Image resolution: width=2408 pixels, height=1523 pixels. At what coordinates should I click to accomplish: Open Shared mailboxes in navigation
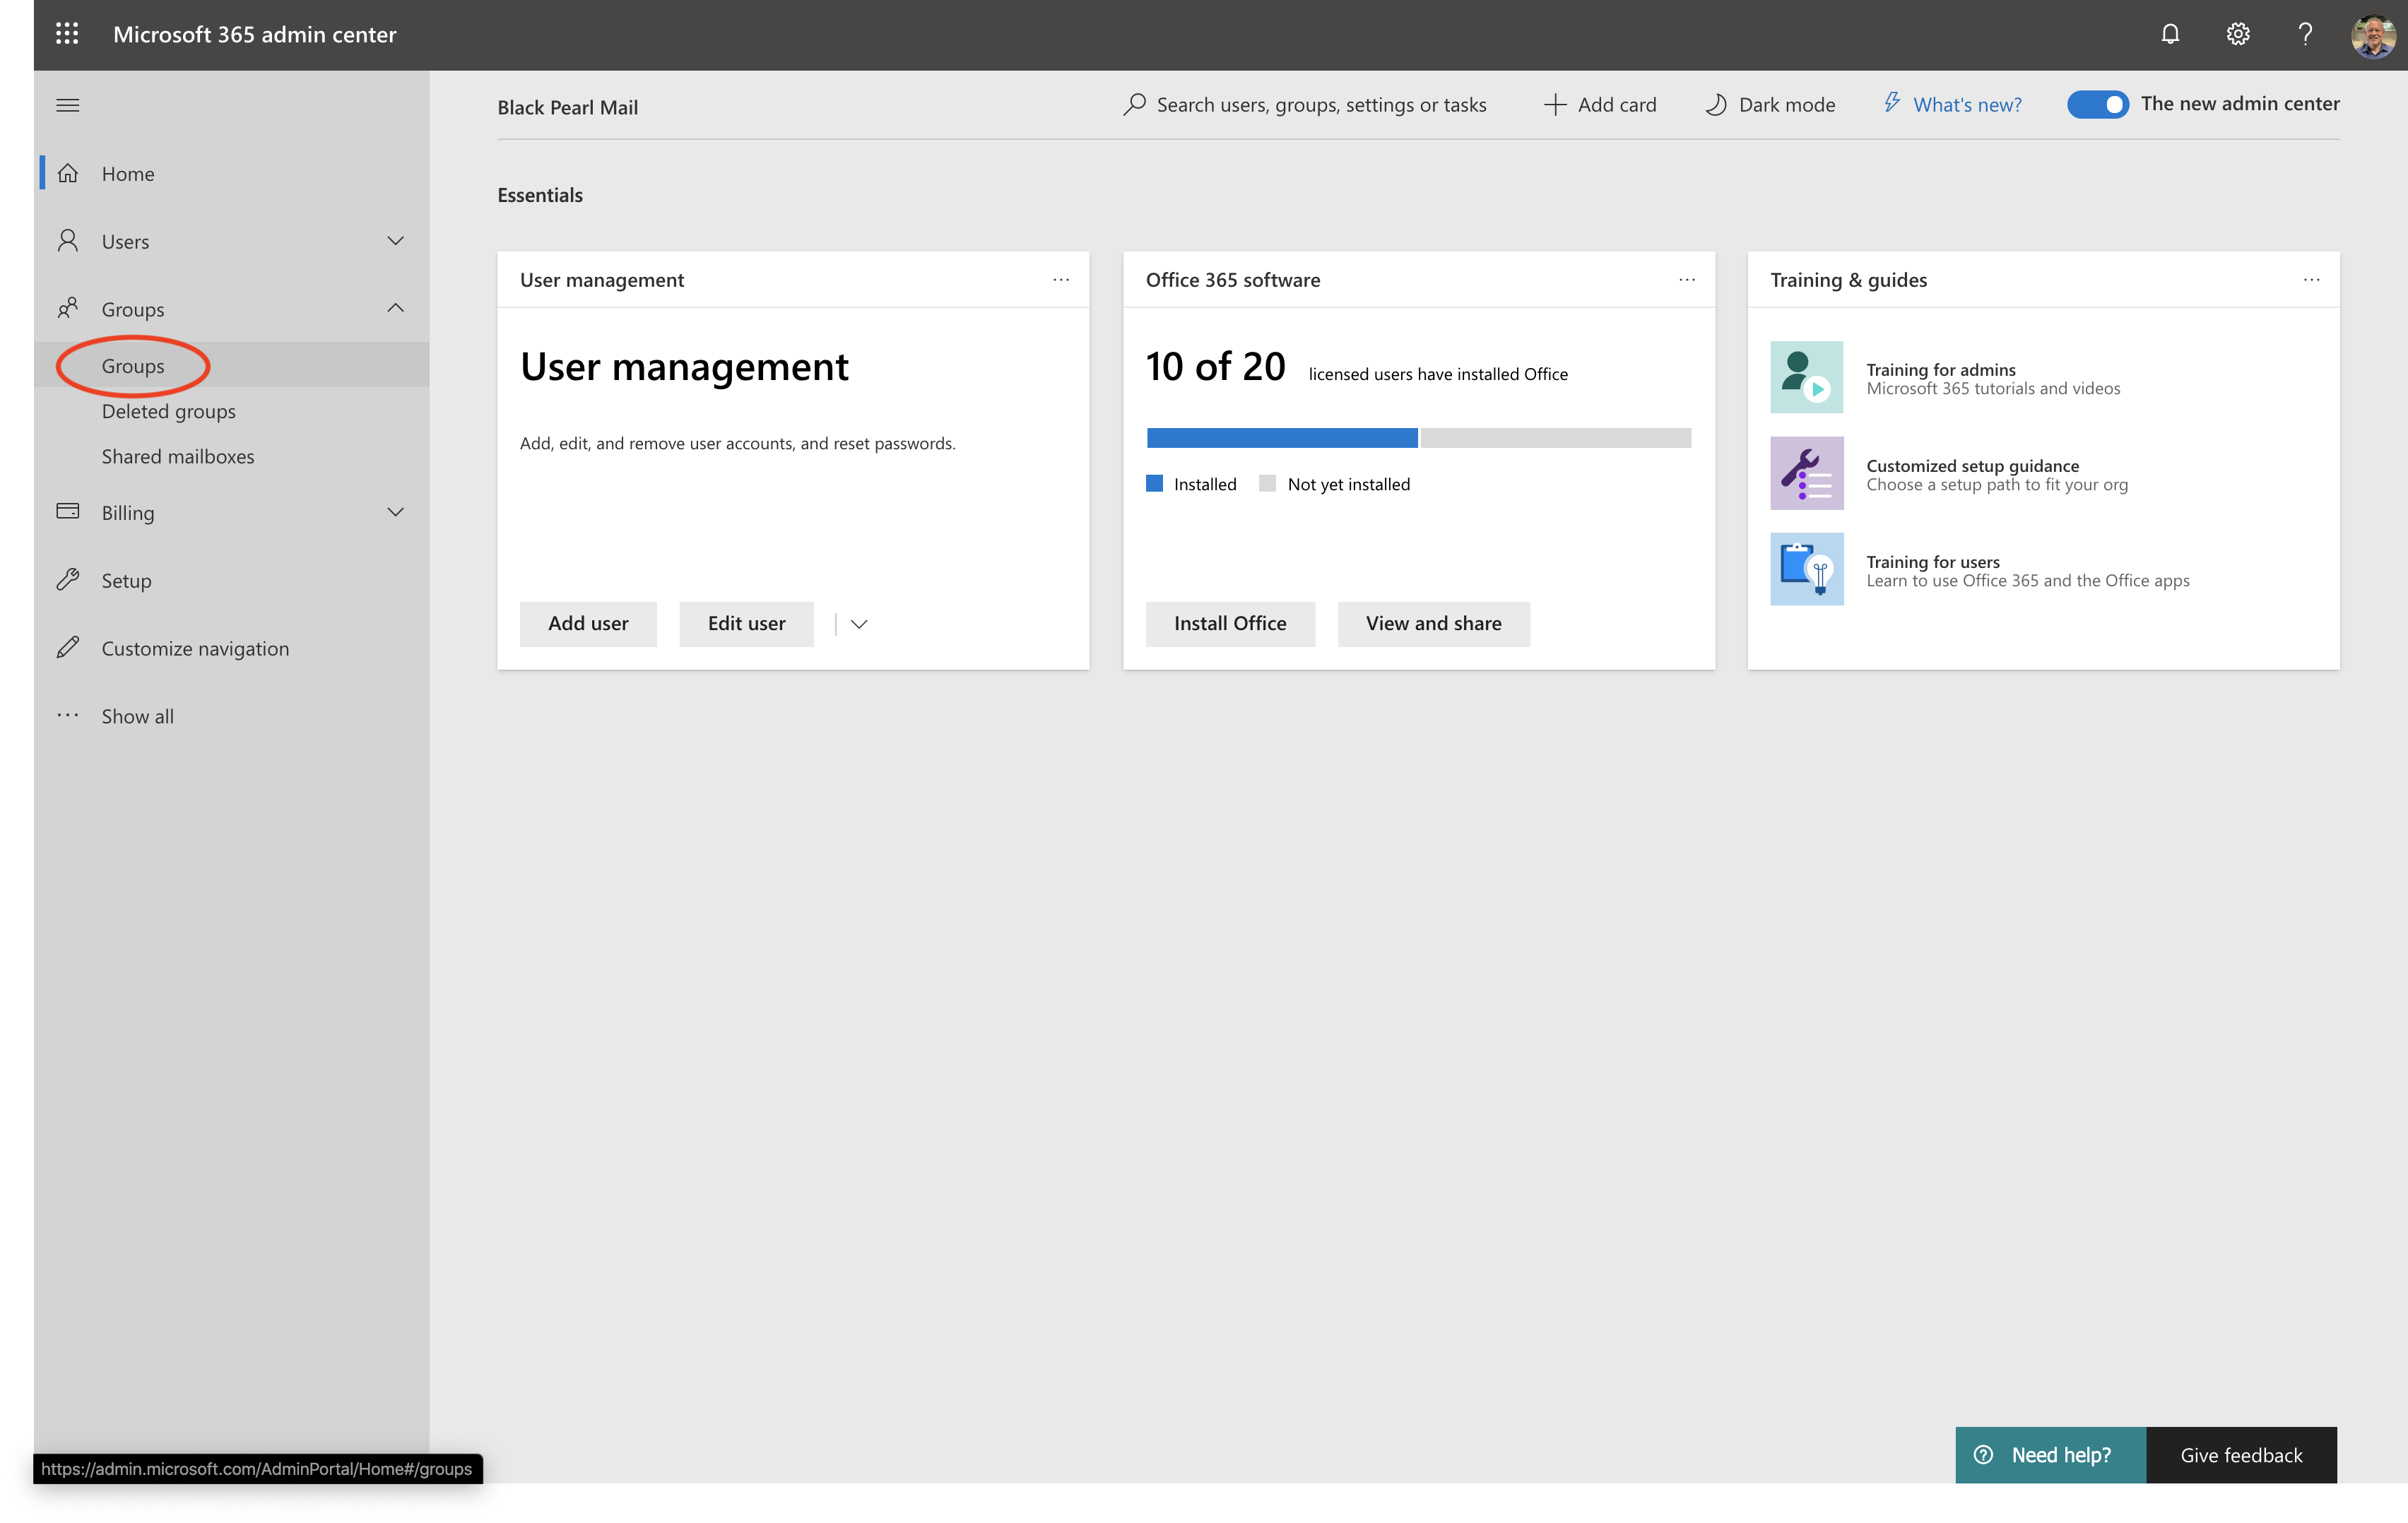[178, 456]
